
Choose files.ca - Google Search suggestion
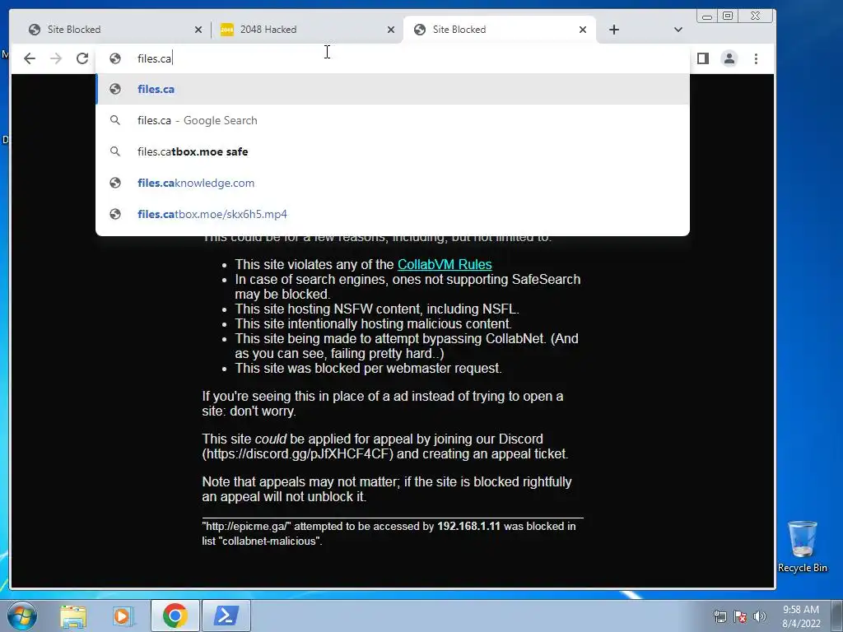[x=393, y=120]
